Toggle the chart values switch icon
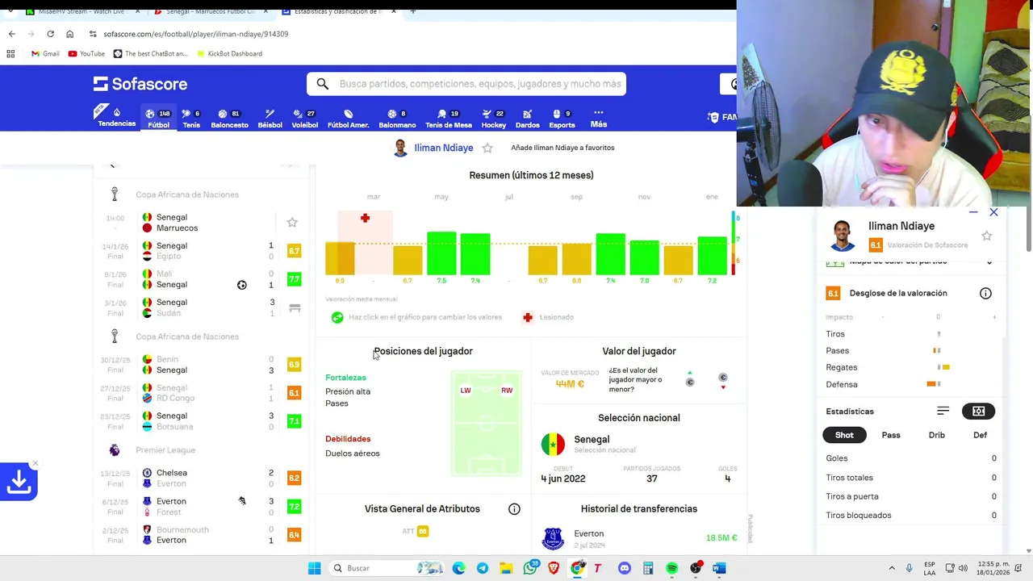This screenshot has width=1033, height=581. (337, 317)
